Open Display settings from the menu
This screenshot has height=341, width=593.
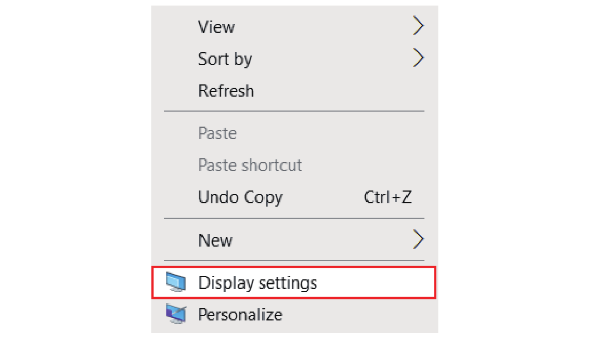258,283
